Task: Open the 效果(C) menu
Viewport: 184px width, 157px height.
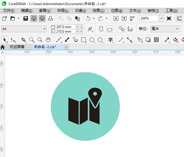Action: click(98, 10)
